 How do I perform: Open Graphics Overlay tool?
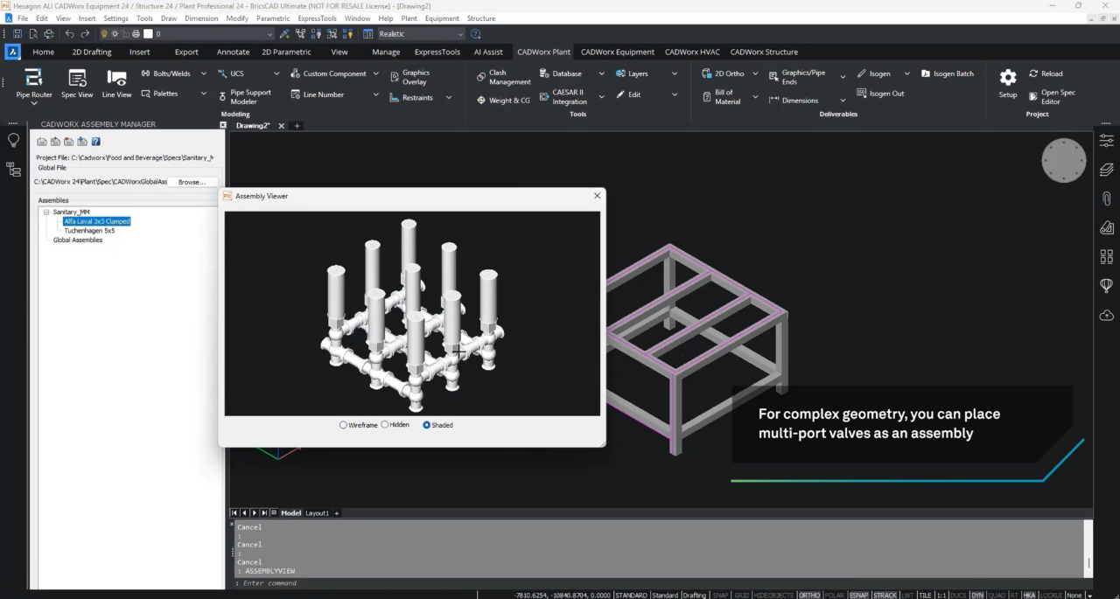409,77
